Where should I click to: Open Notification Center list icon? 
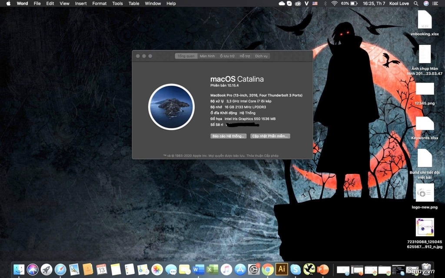tap(435, 3)
